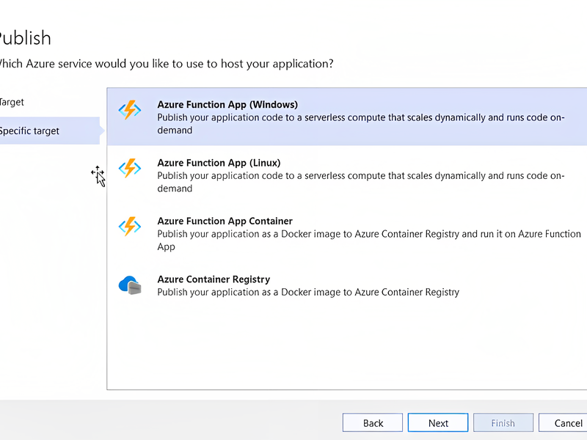The height and width of the screenshot is (440, 587).
Task: Select Azure Function App (Linux) title
Action: (219, 163)
